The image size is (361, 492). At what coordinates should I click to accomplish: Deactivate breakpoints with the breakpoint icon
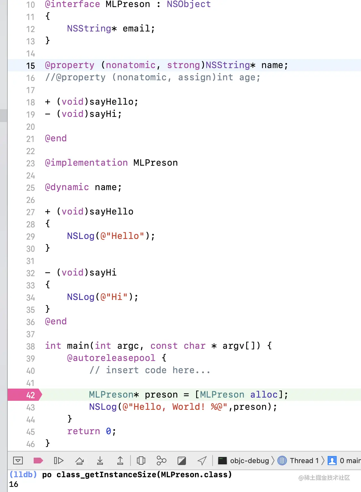point(38,461)
